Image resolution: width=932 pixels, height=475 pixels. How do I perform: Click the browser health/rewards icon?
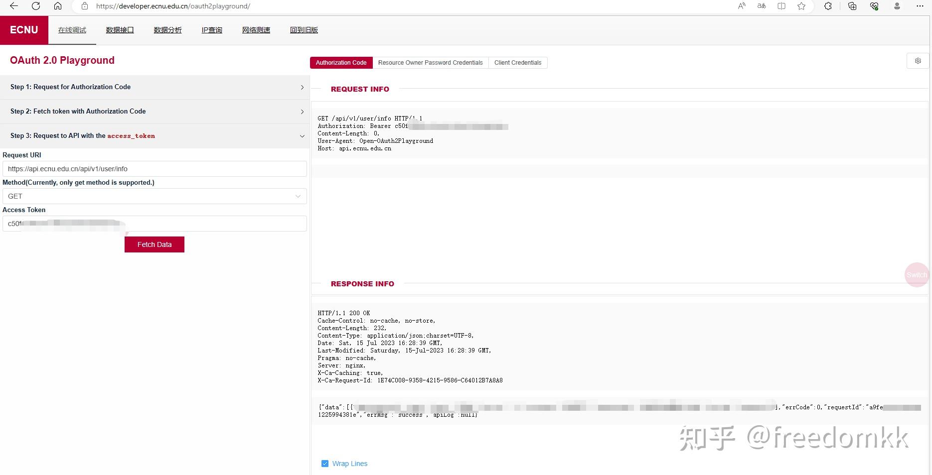pos(873,6)
